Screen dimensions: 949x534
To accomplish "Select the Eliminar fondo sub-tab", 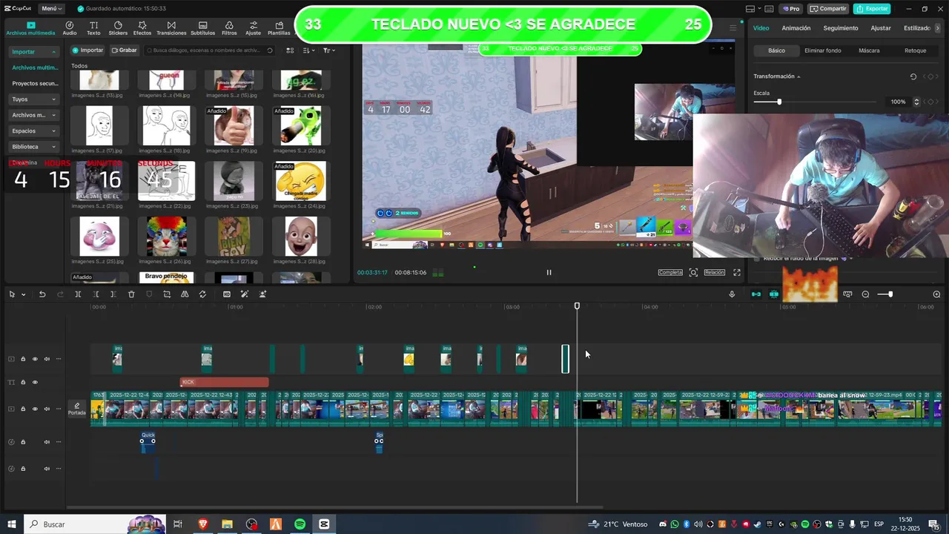I will pos(822,50).
